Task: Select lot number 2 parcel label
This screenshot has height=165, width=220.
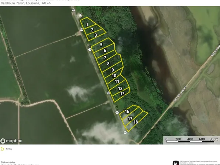Action: (92, 30)
